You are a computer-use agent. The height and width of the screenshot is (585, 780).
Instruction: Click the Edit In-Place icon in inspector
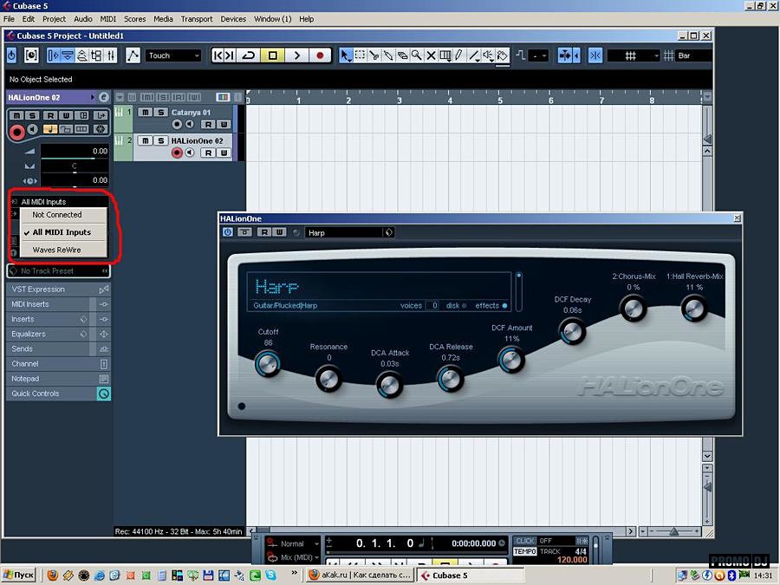point(82,129)
